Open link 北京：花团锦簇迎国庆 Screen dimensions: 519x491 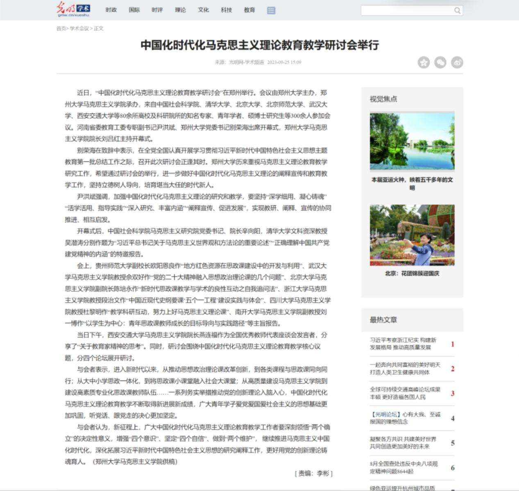412,273
